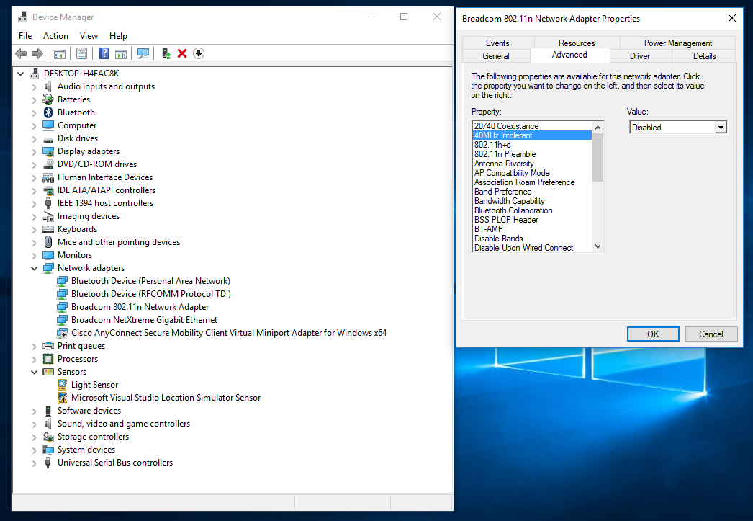Select the 40MHz Intolerant property
The width and height of the screenshot is (753, 521).
(x=504, y=135)
